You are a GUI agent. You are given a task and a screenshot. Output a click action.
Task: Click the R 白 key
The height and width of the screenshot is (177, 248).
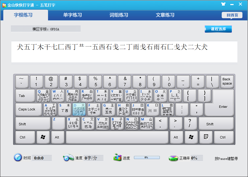click(x=87, y=96)
